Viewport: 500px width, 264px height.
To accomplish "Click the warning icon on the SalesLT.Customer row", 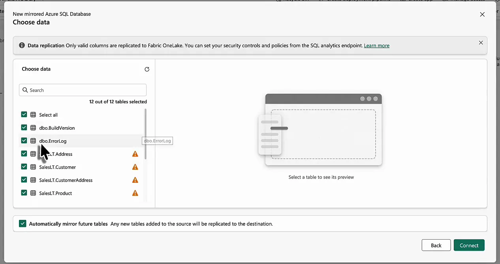I will [135, 167].
